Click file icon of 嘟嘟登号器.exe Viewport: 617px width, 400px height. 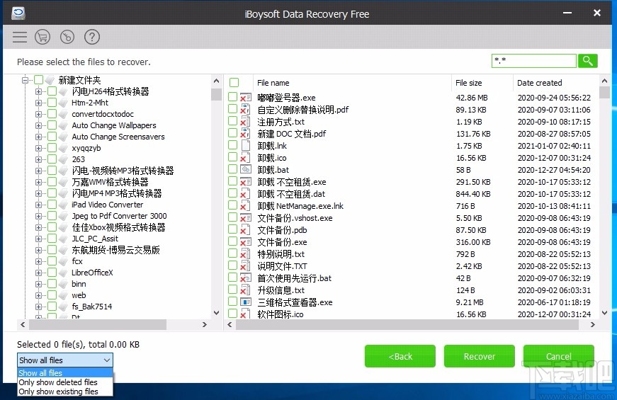[246, 98]
